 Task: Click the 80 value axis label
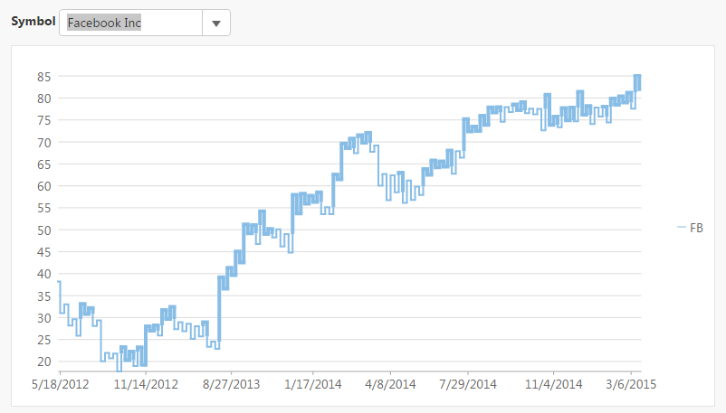click(44, 99)
